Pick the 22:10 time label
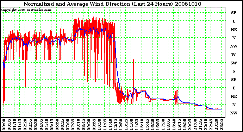The image size is (243, 132). click(206, 125)
